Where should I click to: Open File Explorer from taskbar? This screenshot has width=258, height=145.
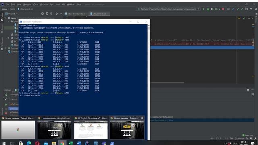(x=54, y=143)
